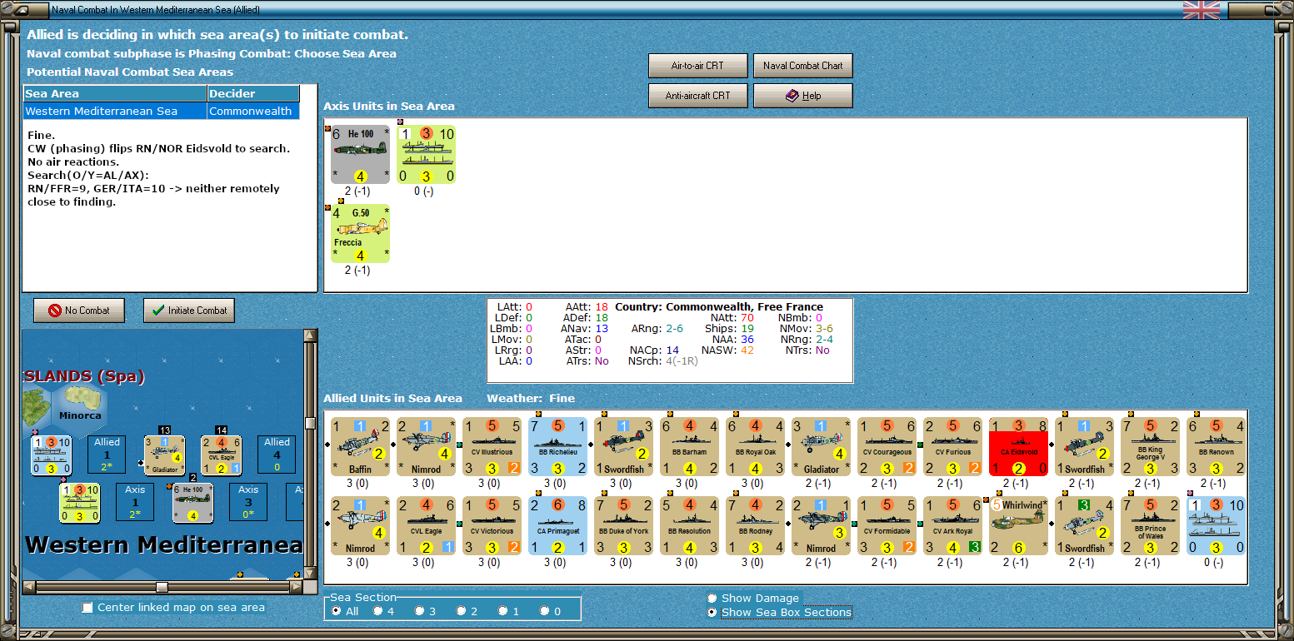Select the Baffin aircraft unit
This screenshot has width=1294, height=641.
360,446
